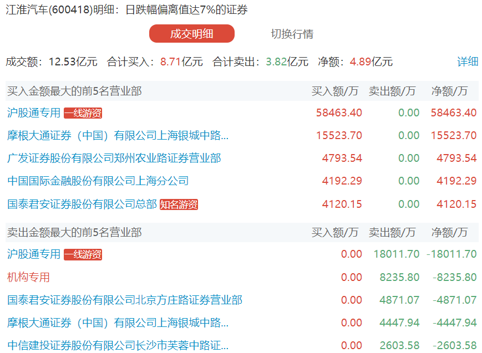Open 国泰君安证券股份有限公司总部 link
Viewport: 482px width, 353px height.
tap(82, 204)
